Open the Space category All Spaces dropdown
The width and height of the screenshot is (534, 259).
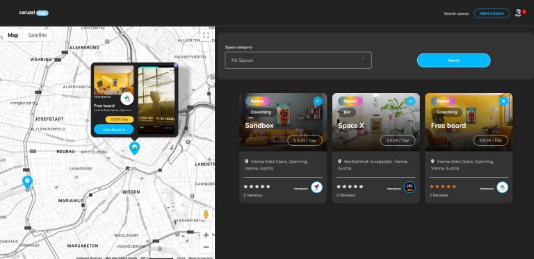pyautogui.click(x=298, y=60)
